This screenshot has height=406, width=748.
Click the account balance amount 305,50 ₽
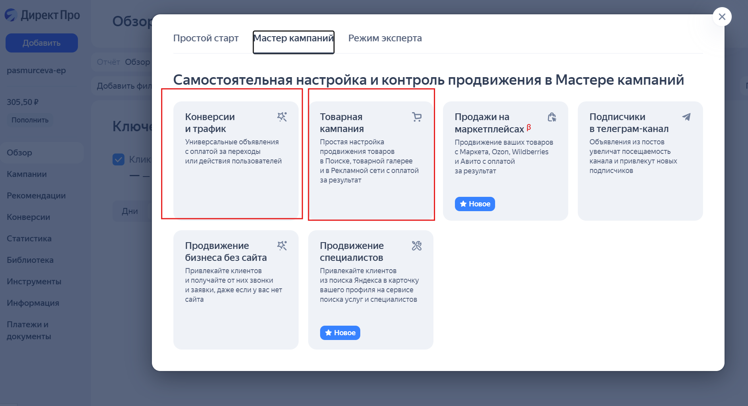coord(23,101)
